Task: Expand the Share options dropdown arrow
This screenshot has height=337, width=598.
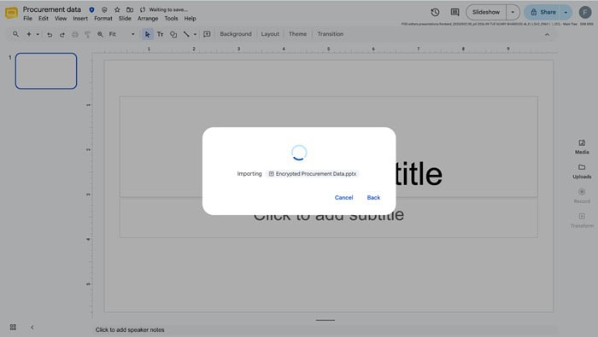Action: (x=566, y=12)
